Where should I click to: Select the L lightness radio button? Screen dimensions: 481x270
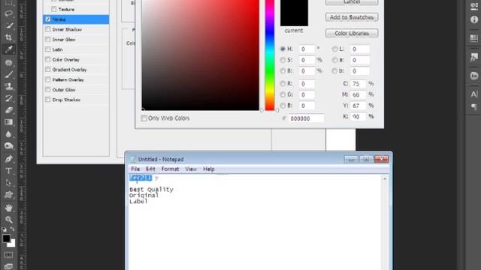[x=334, y=49]
